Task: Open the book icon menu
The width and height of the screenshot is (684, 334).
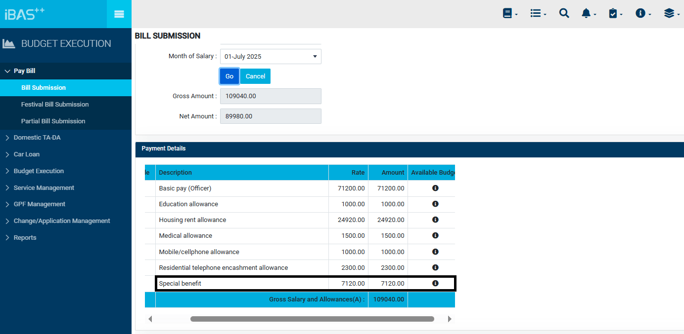Action: point(509,14)
